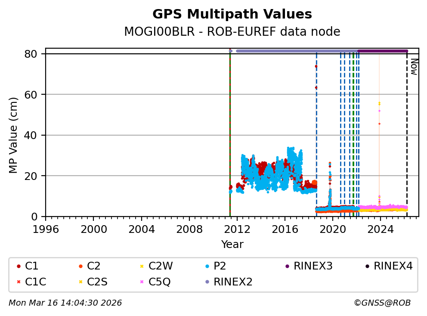
Task: Click the GPS Multipath Values chart title
Action: pos(232,14)
